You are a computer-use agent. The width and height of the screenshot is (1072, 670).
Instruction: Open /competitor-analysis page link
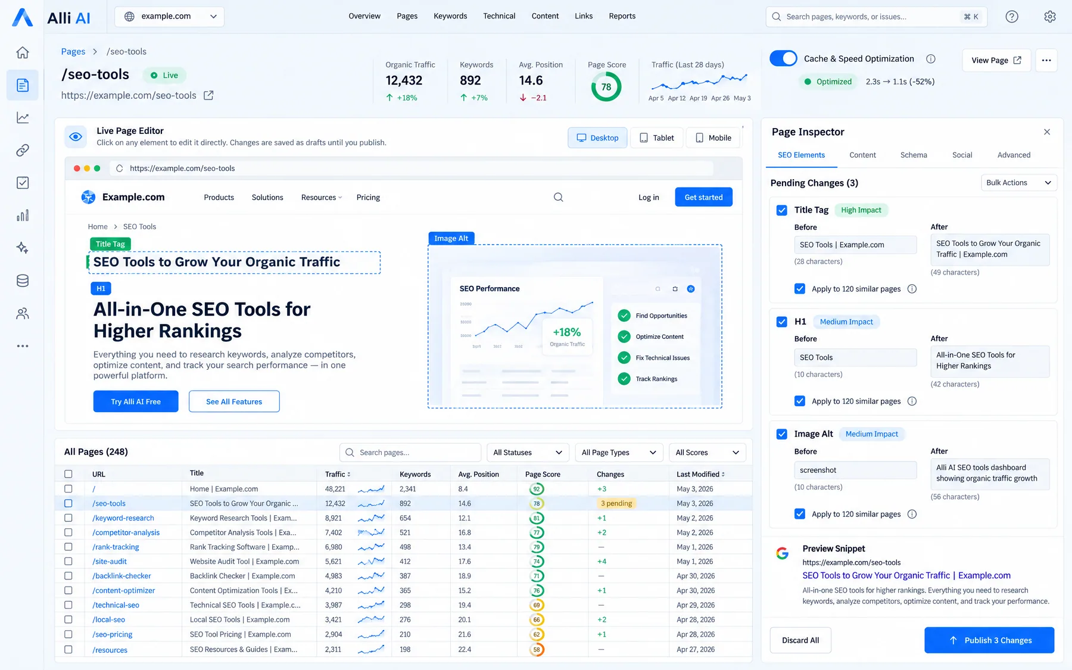coord(126,532)
